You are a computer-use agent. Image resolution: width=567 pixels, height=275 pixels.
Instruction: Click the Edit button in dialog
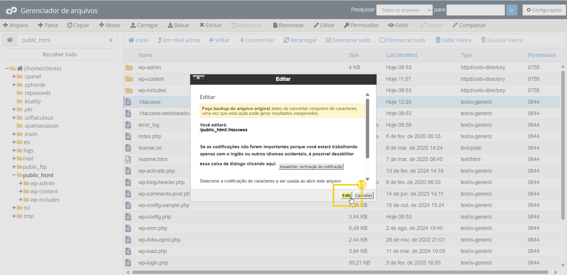tap(346, 195)
